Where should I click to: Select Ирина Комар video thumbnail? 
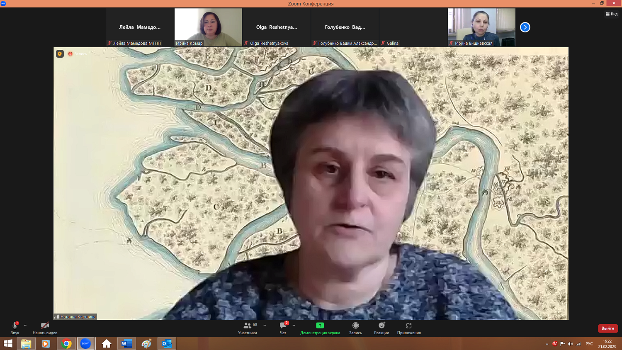[208, 27]
